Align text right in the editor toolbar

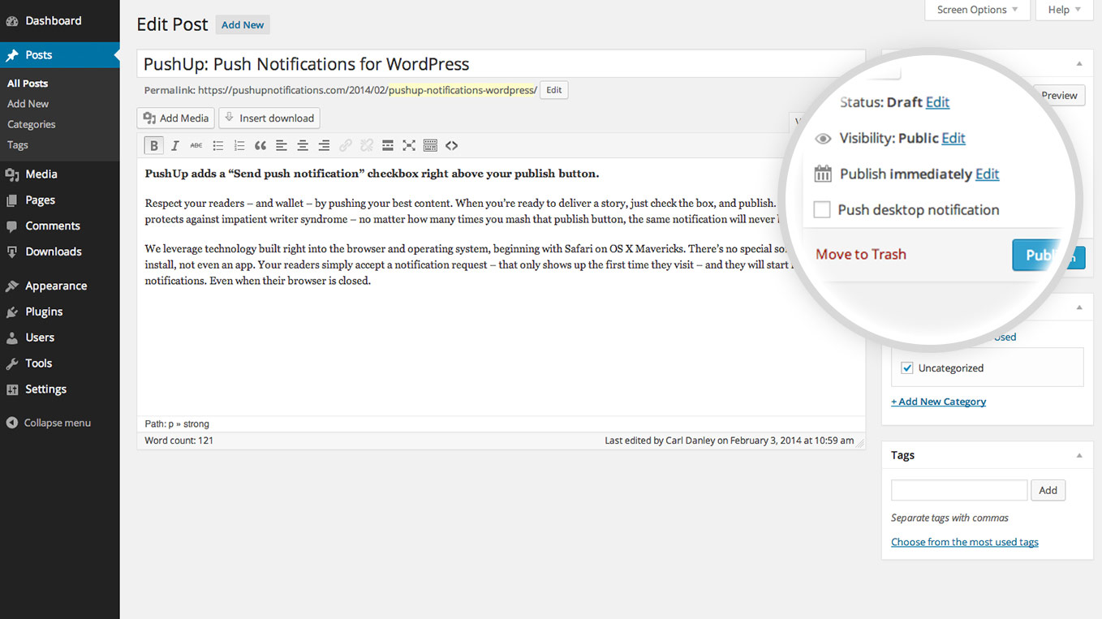coord(324,146)
